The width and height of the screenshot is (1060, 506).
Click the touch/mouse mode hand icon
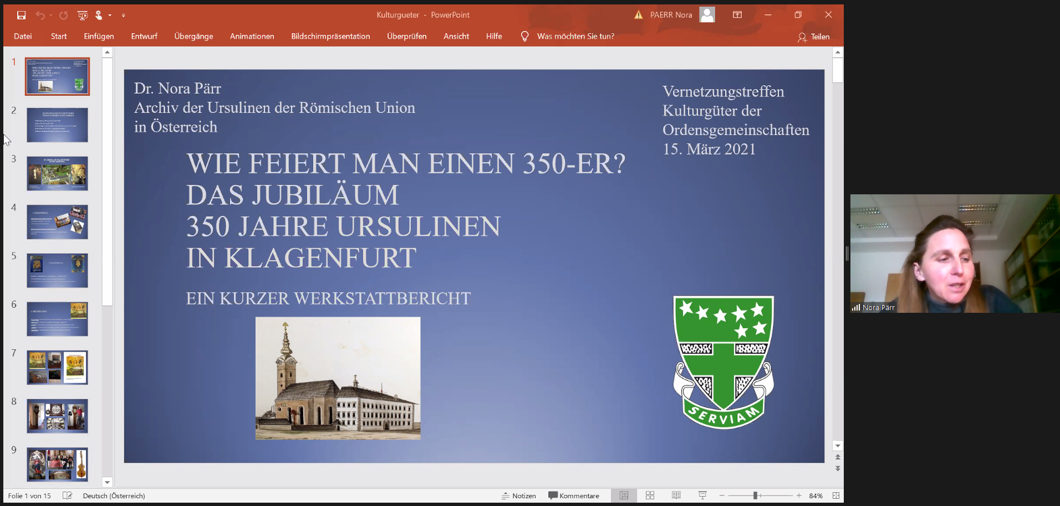(x=99, y=15)
